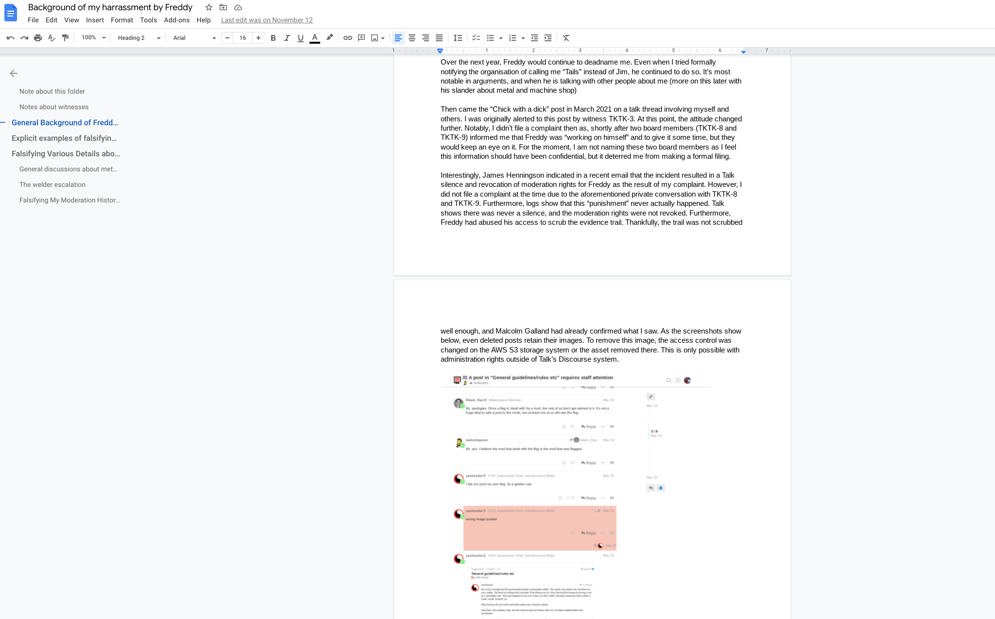Expand the 100% zoom dropdown
995x619 pixels.
coord(93,38)
